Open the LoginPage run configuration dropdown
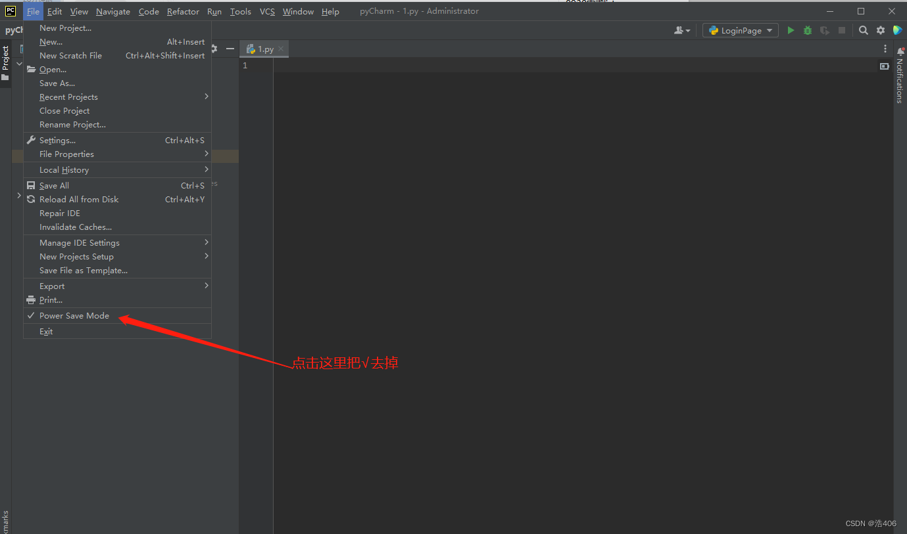 (741, 30)
